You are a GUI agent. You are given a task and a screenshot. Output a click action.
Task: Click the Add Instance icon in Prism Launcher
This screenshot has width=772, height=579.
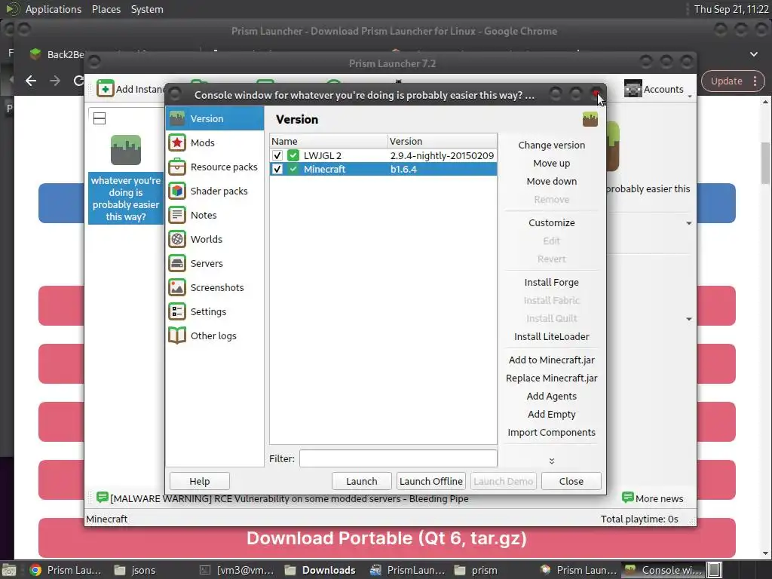[106, 89]
